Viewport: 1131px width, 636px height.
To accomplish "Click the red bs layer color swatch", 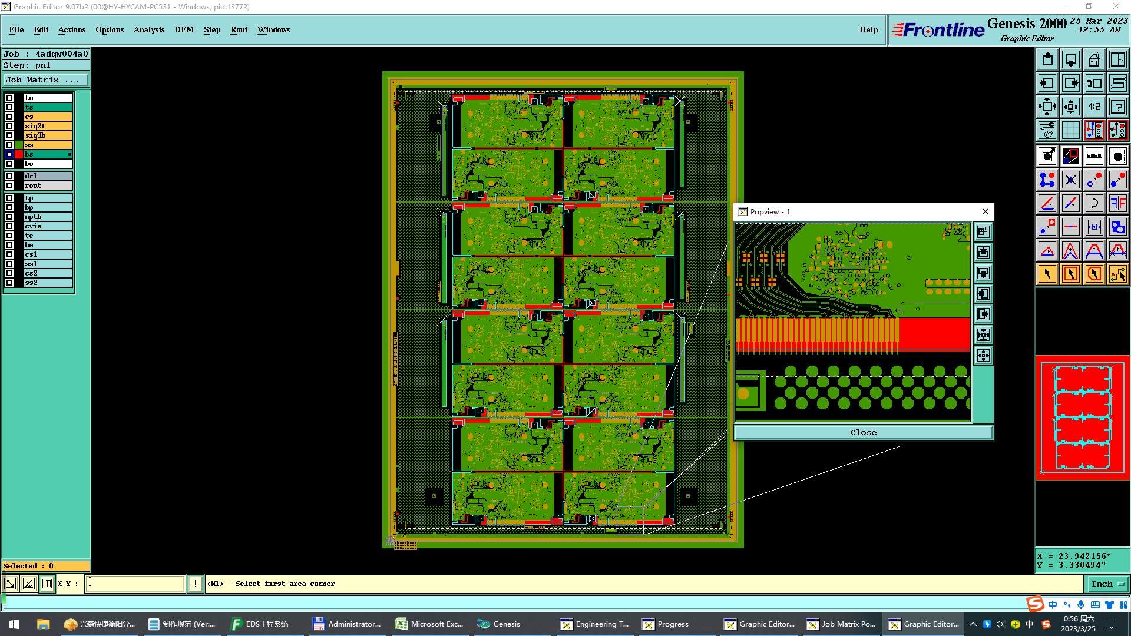I will coord(19,154).
